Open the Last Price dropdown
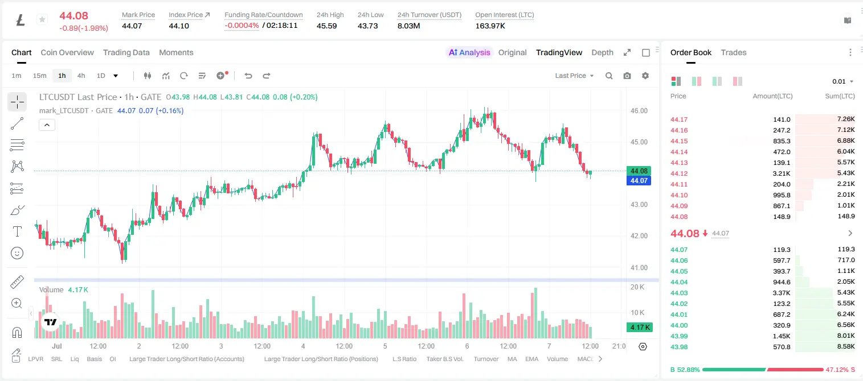Image resolution: width=863 pixels, height=381 pixels. (x=574, y=76)
